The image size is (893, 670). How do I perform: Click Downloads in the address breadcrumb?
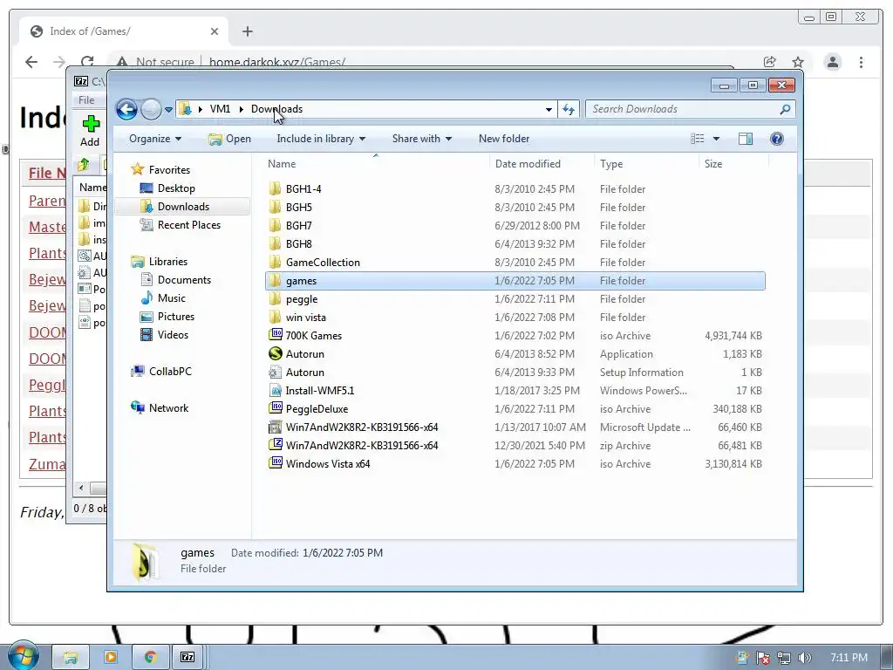[x=276, y=109]
